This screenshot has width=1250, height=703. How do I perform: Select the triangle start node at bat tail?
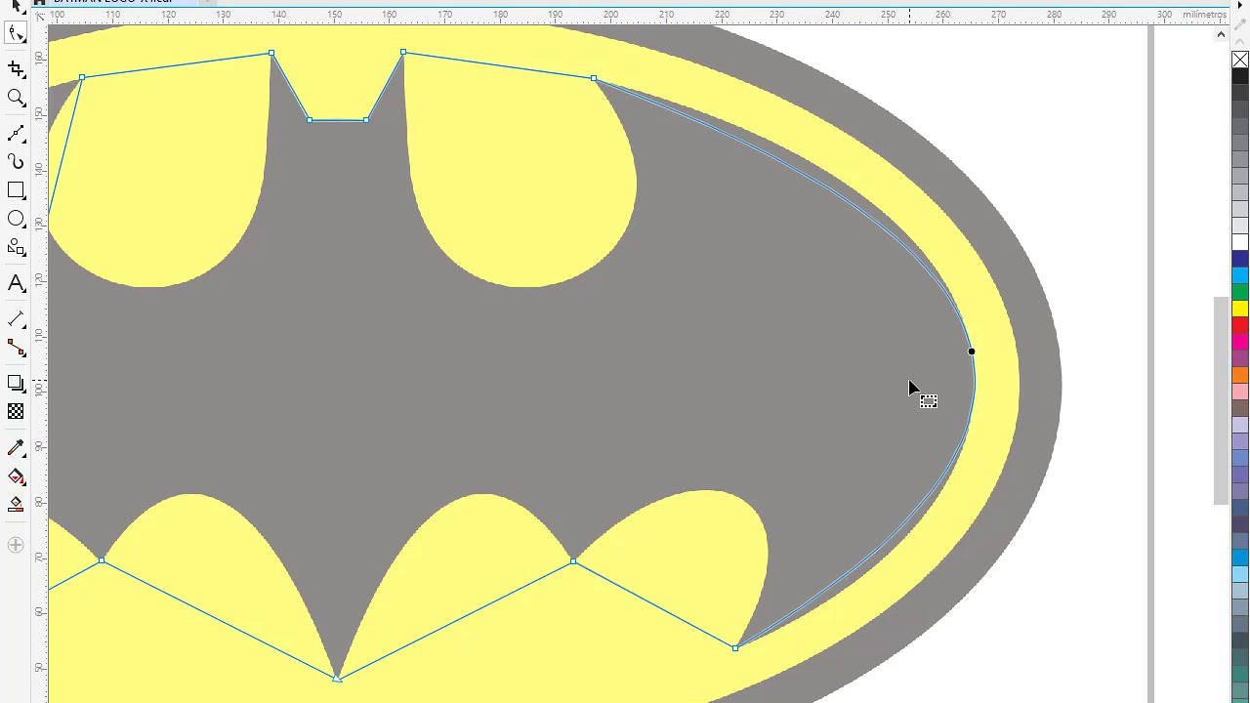tap(337, 678)
